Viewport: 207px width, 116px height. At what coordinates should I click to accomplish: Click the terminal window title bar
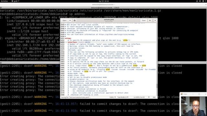click(103, 5)
